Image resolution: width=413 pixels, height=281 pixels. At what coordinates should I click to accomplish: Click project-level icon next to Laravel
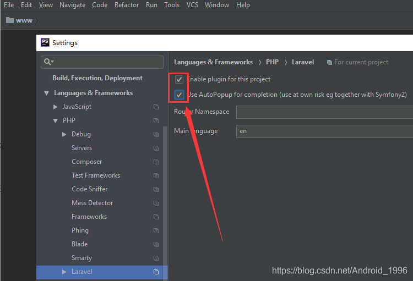tap(156, 272)
